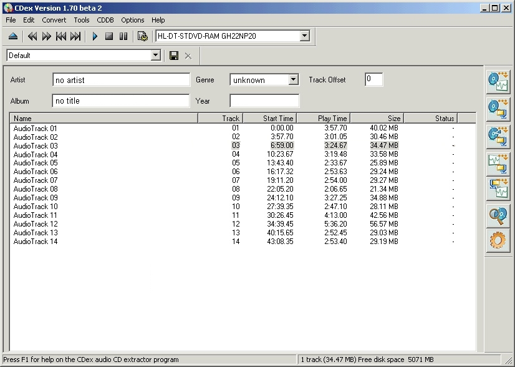Click the 5:36.20 play time cell

335,224
